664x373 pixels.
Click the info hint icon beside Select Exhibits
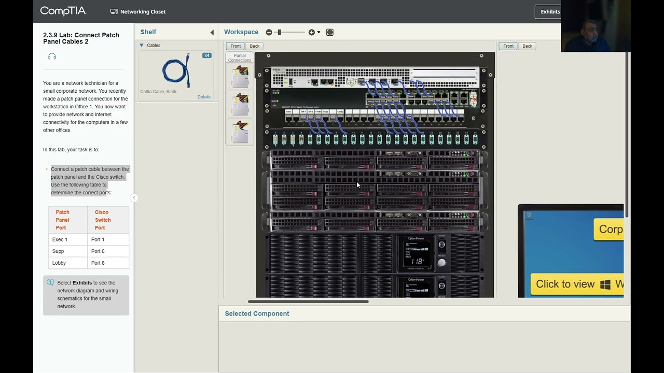pos(50,282)
